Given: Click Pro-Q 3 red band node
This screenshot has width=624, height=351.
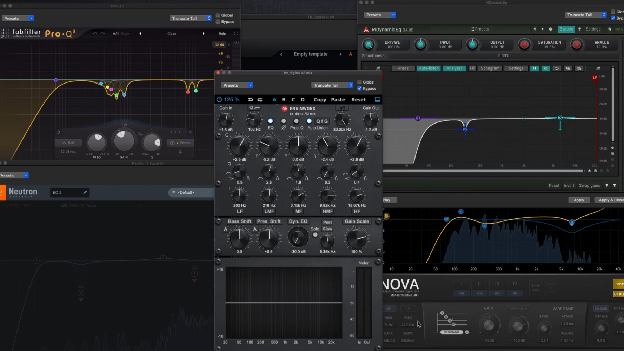Looking at the screenshot, I should click(x=188, y=92).
